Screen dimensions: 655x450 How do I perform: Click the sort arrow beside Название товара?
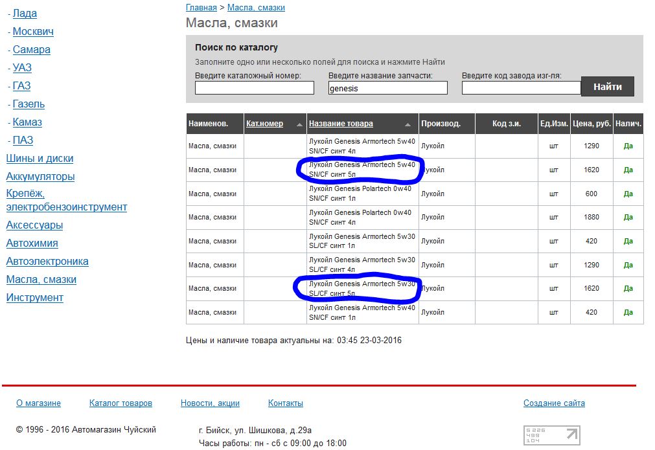pos(408,124)
